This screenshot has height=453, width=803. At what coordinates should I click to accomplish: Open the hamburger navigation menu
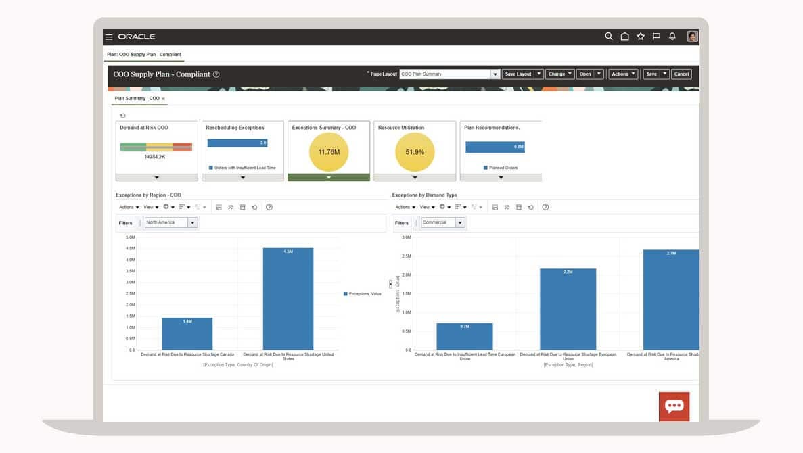coord(109,37)
